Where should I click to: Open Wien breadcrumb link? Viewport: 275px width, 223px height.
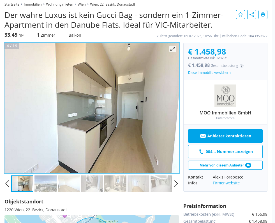[82, 4]
